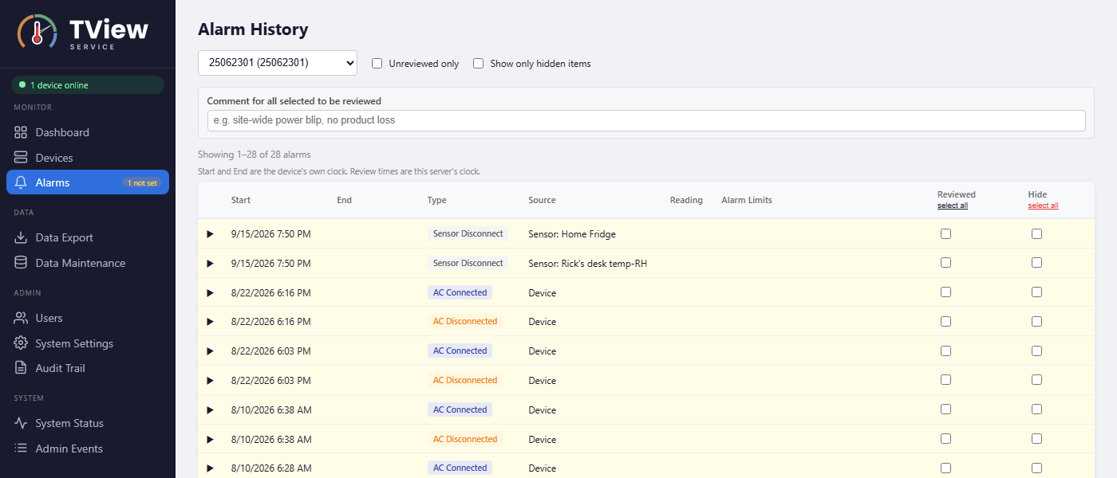Expand the Home Fridge sensor disconnect row
The image size is (1117, 478).
click(x=211, y=234)
